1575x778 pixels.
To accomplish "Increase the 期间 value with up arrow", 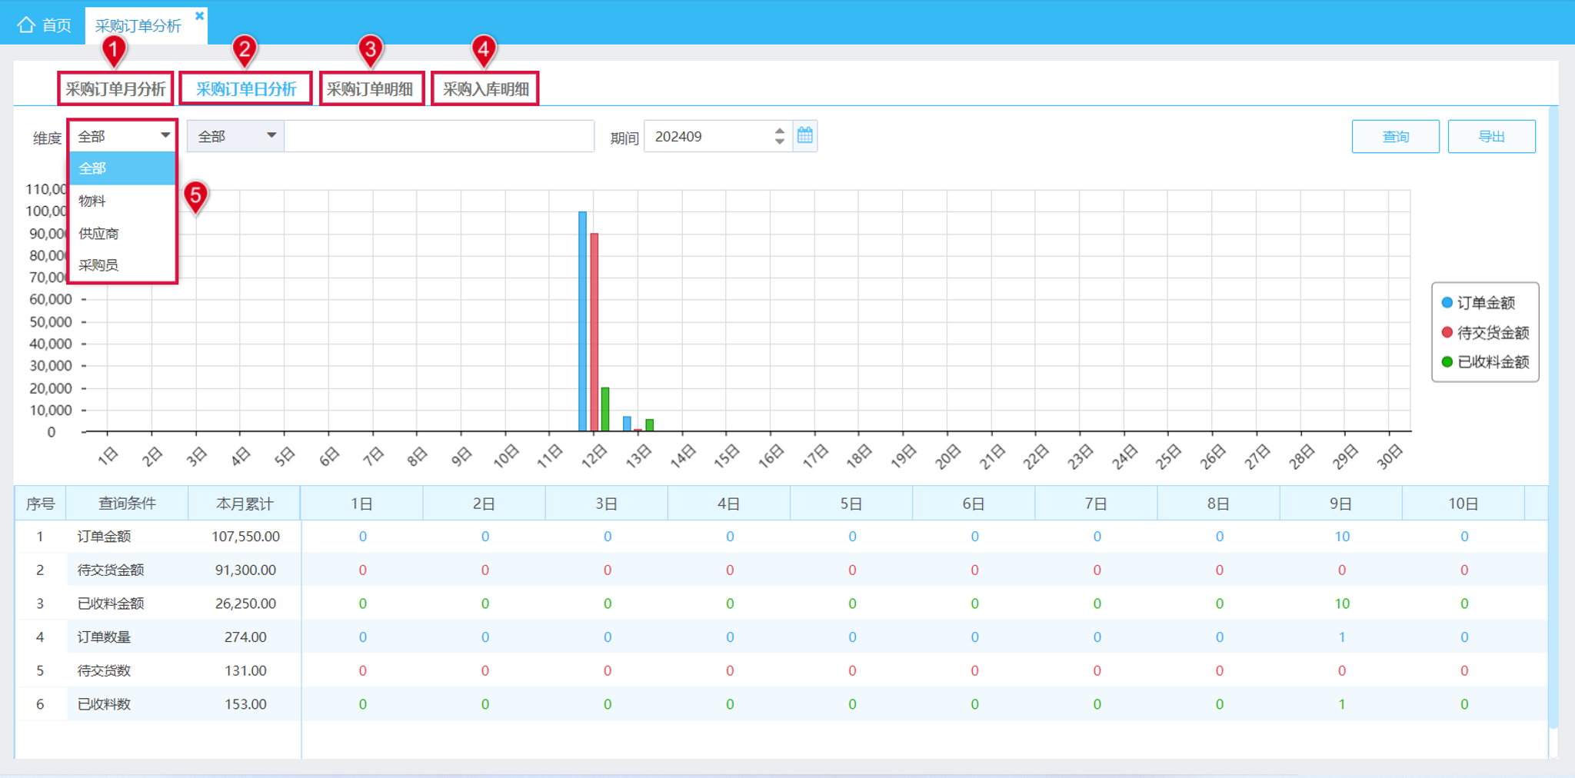I will (x=780, y=131).
